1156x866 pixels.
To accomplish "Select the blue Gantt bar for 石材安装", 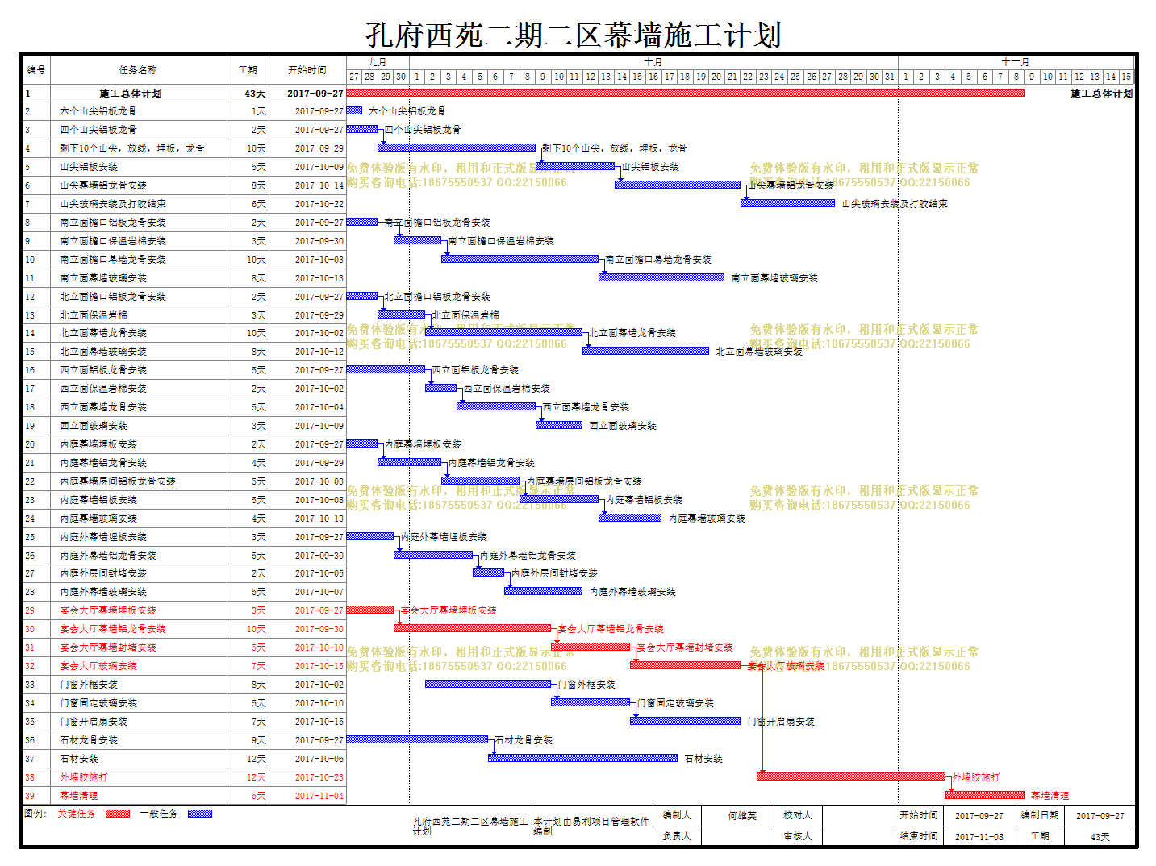I will (583, 758).
